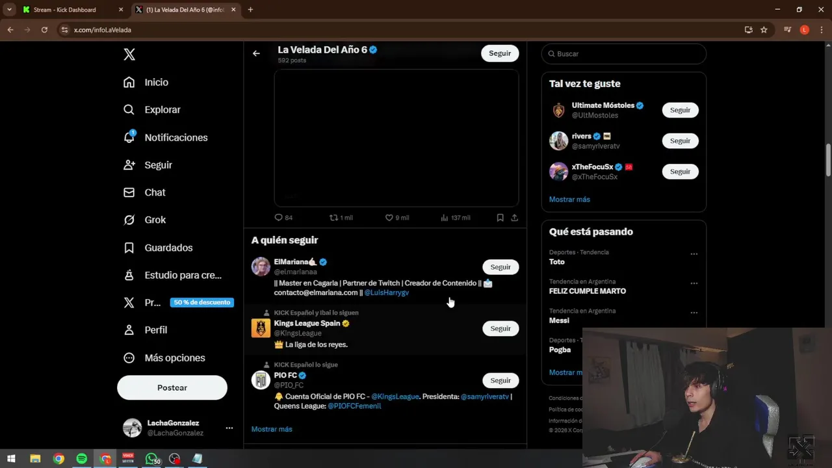Click the browser back arrow

click(10, 30)
